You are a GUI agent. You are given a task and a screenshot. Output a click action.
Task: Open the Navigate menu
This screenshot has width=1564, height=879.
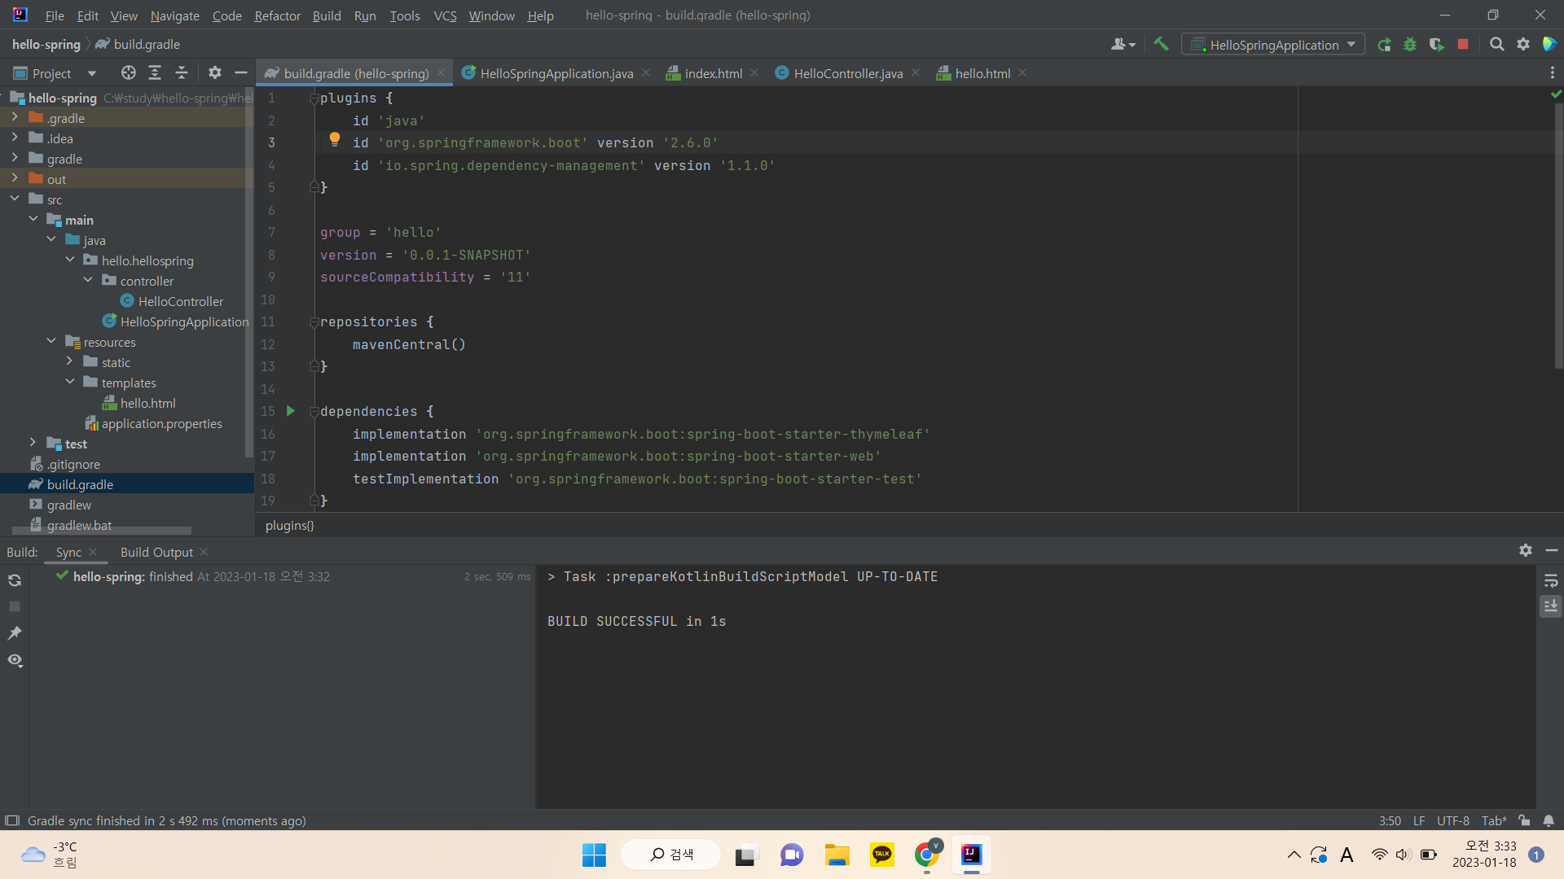point(174,15)
